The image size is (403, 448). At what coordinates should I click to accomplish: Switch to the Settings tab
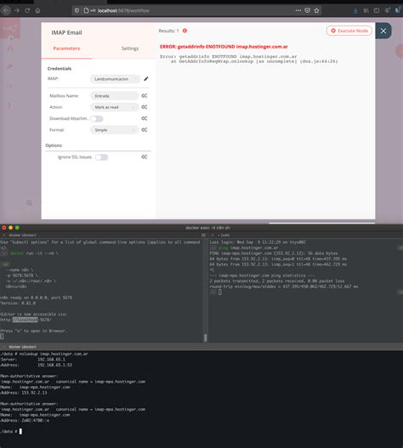tap(130, 48)
